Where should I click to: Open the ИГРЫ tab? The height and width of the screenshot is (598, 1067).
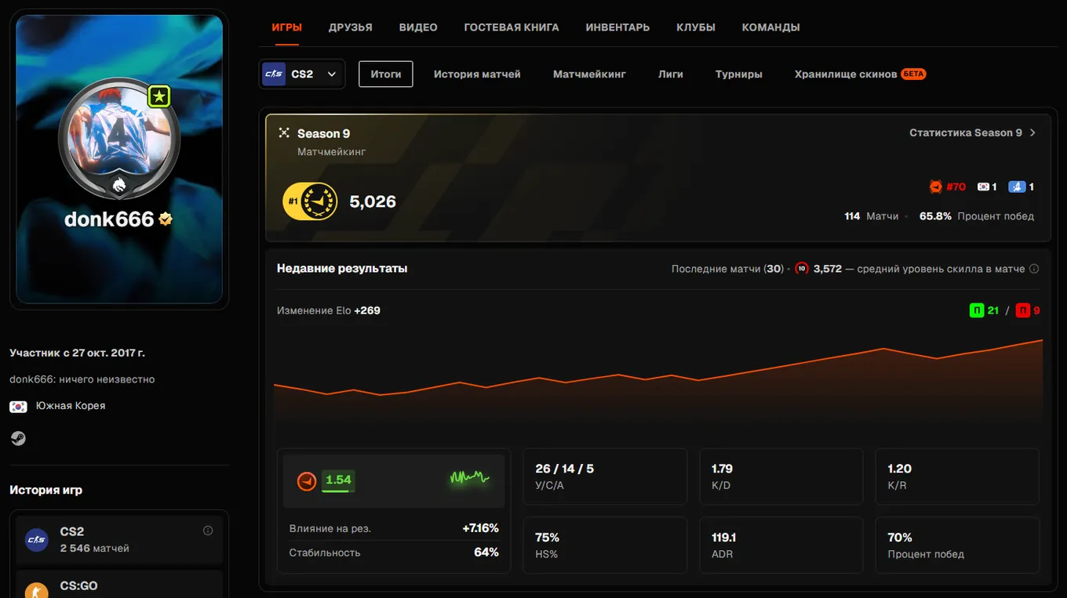(286, 27)
